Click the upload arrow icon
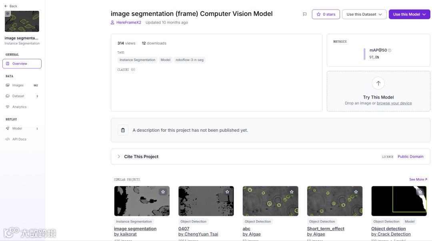Image resolution: width=432 pixels, height=241 pixels. pyautogui.click(x=378, y=83)
